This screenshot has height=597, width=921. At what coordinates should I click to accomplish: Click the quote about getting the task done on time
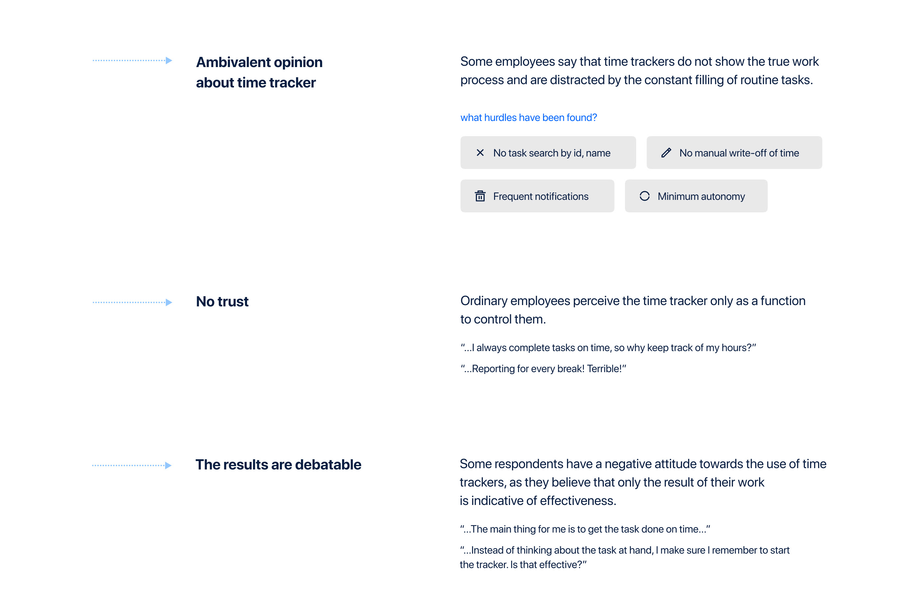coord(585,529)
